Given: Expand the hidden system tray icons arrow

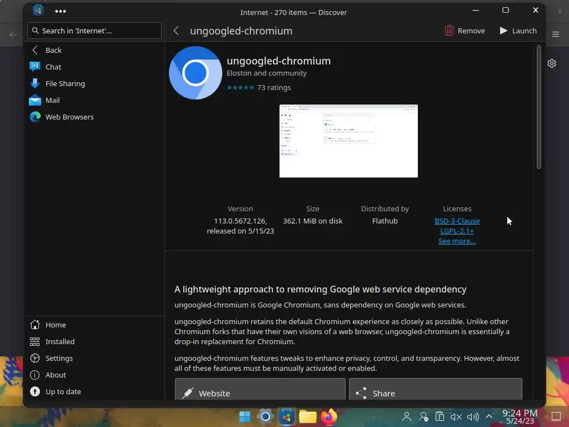Looking at the screenshot, I should [489, 416].
